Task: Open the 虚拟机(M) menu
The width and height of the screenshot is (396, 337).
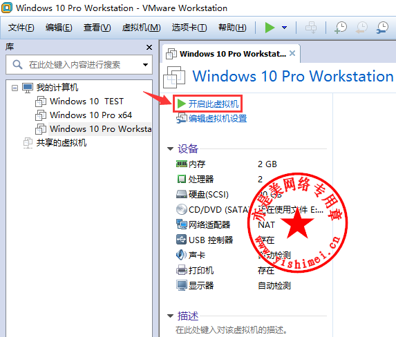Action: (141, 27)
